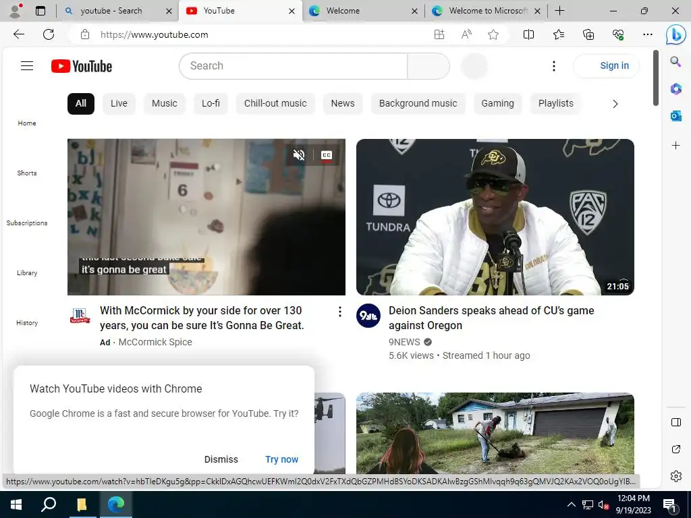This screenshot has width=691, height=518.
Task: Open Browser essentials heart icon
Action: pyautogui.click(x=618, y=34)
